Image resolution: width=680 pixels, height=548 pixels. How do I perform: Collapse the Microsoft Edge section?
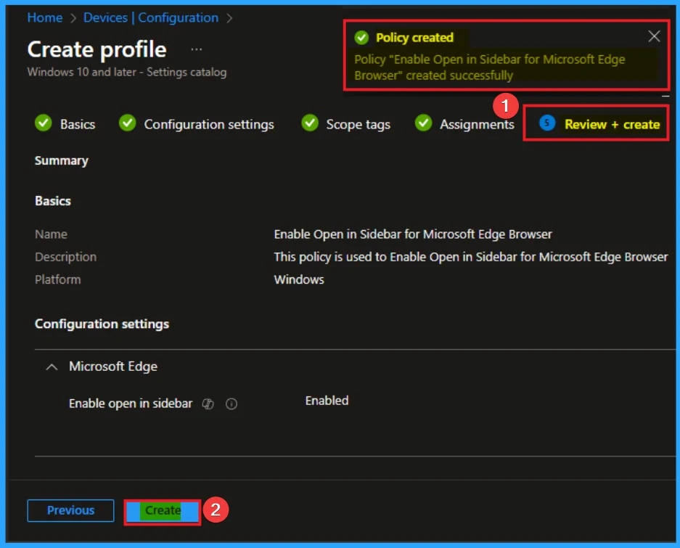(x=52, y=367)
